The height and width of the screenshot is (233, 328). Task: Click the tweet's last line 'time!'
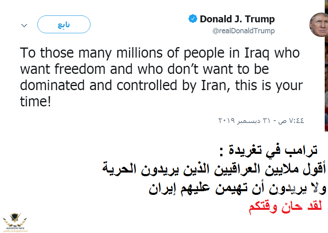point(36,101)
